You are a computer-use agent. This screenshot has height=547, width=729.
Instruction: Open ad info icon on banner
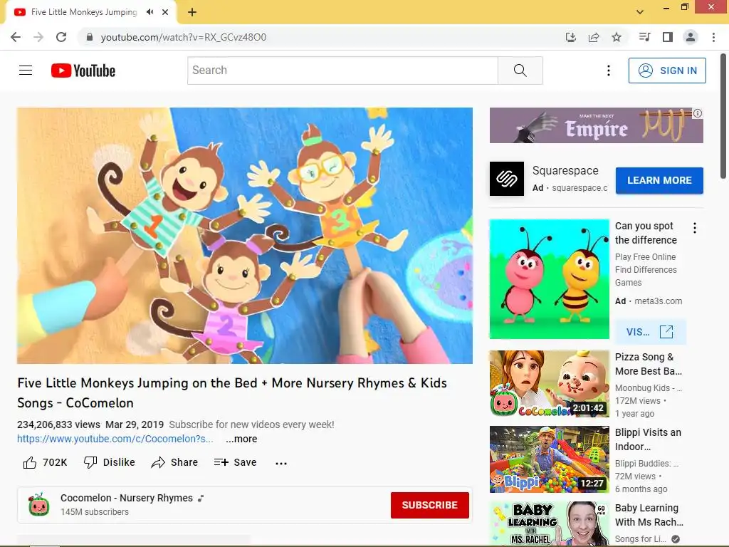698,113
